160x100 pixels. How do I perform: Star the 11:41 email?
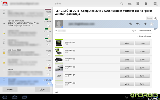pos(49,64)
